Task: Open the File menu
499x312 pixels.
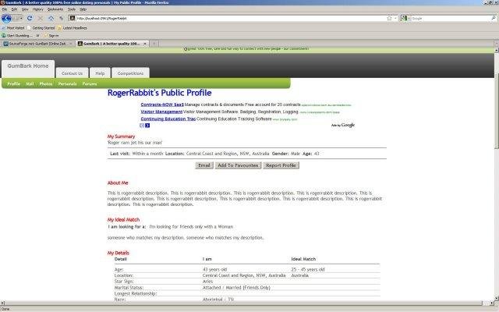Action: click(5, 9)
